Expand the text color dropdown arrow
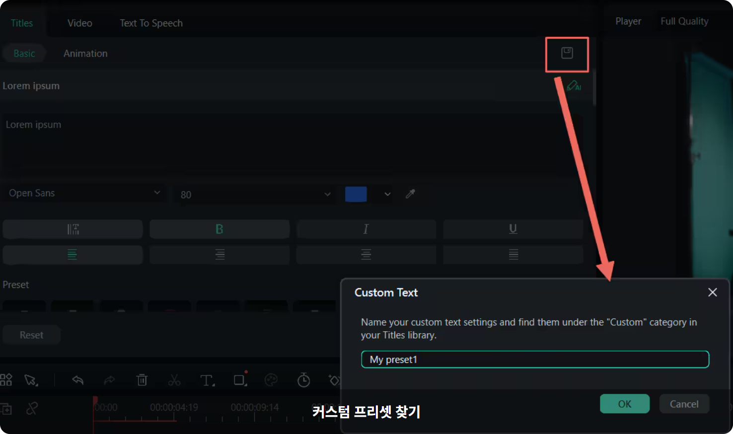This screenshot has width=733, height=434. [x=387, y=194]
